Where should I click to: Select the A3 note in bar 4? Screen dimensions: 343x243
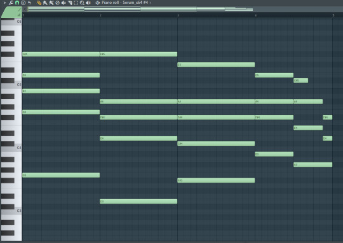(313, 164)
